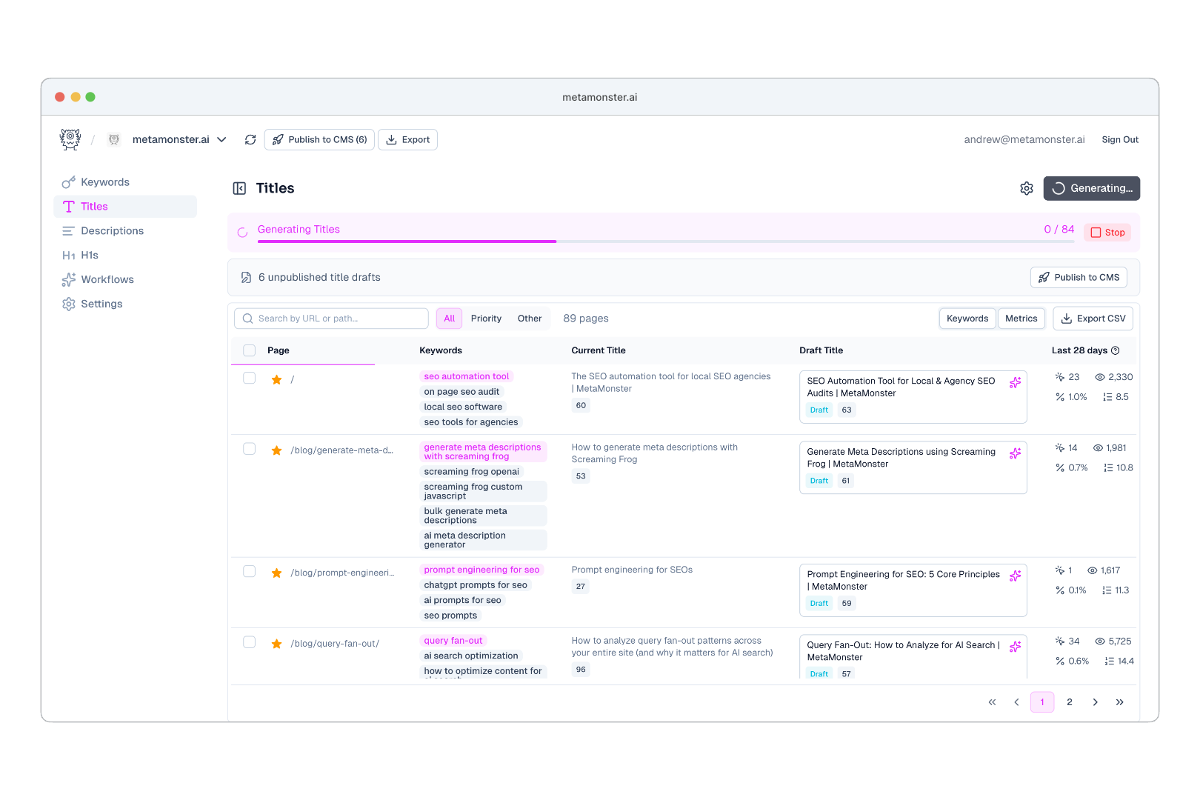Open the Titles settings gear icon
This screenshot has height=800, width=1200.
(x=1026, y=188)
